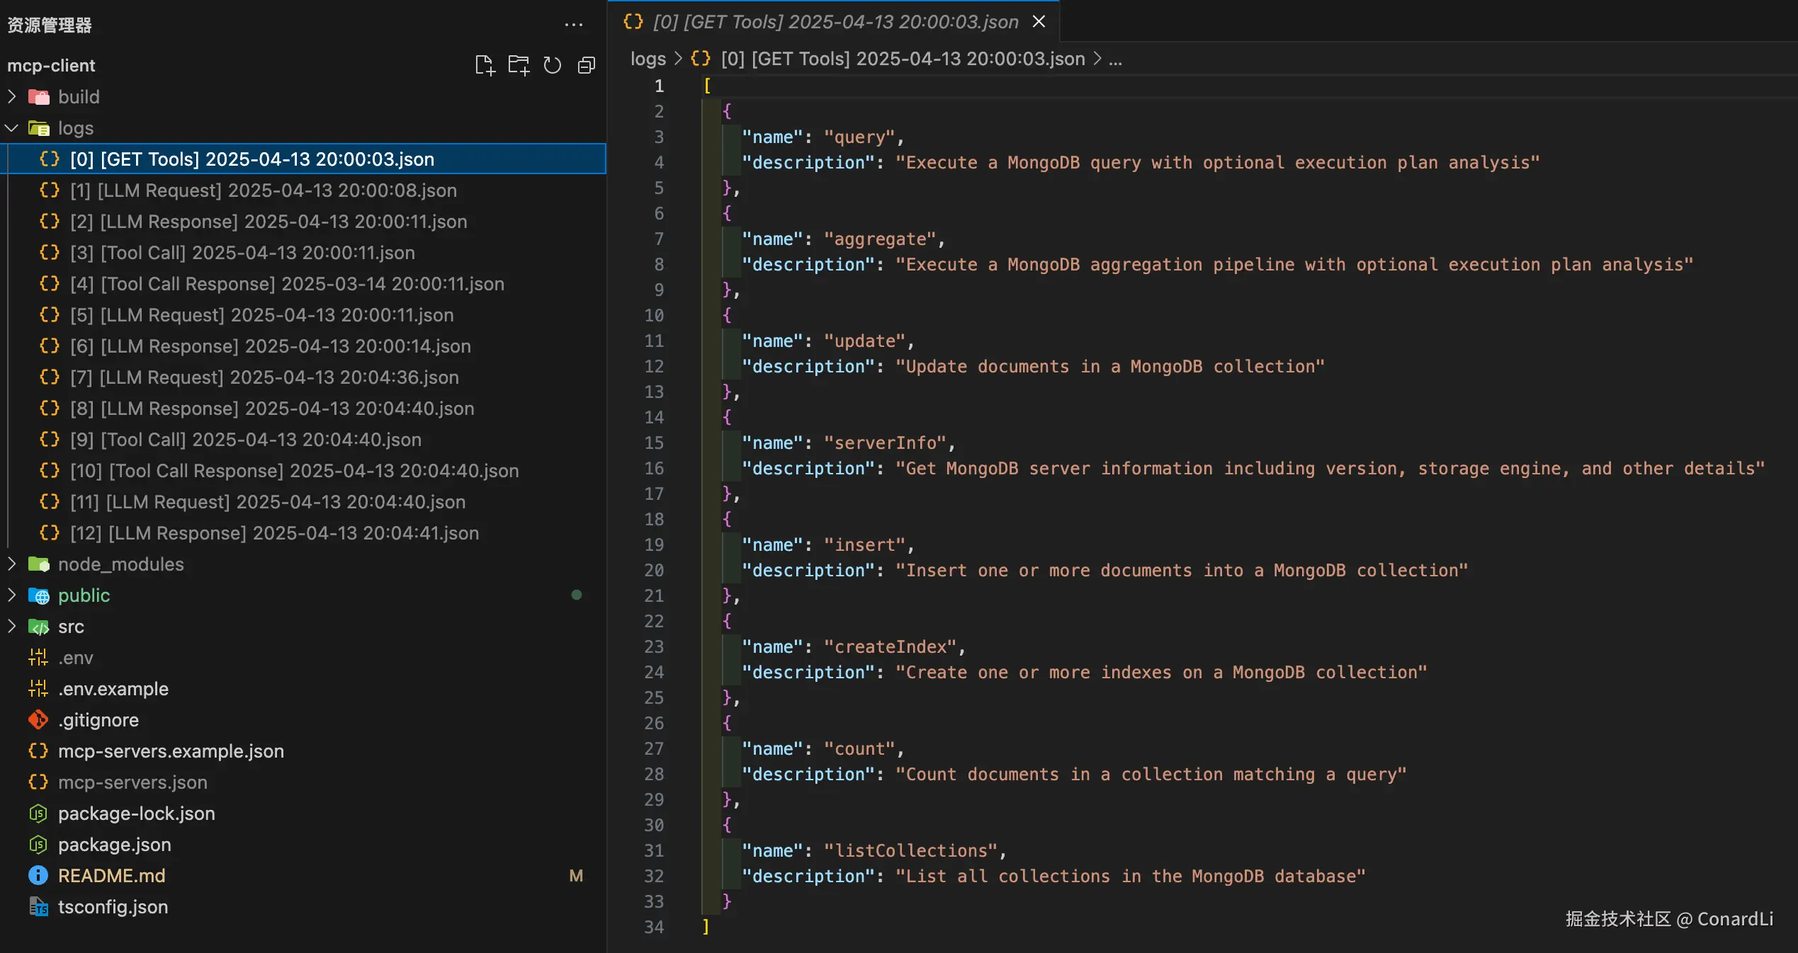This screenshot has width=1798, height=953.
Task: Open [12] [LLM Response] log file
Action: tap(274, 532)
